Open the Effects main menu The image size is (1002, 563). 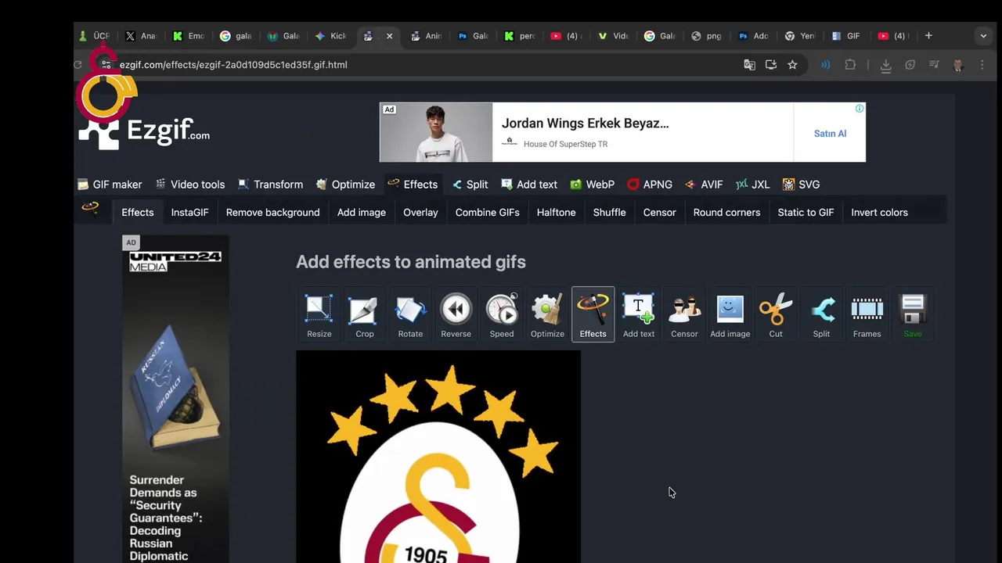click(x=413, y=185)
